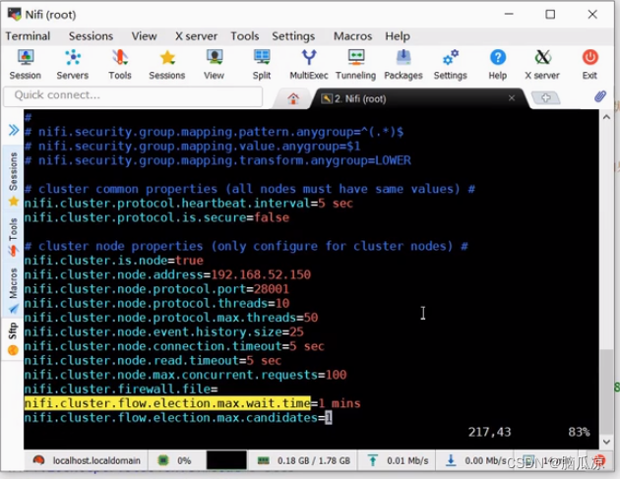This screenshot has width=620, height=479.
Task: Click the nifi.cluster.is.node=true line
Action: (113, 261)
